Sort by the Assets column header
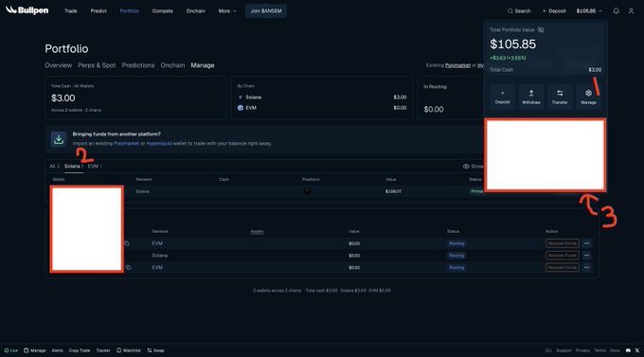Screen dimensions: 644x357 coord(257,232)
